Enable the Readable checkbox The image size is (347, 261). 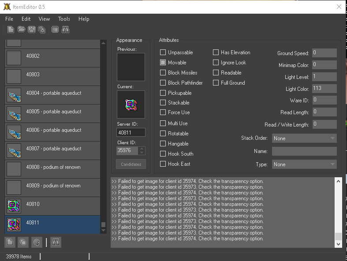[x=216, y=73]
